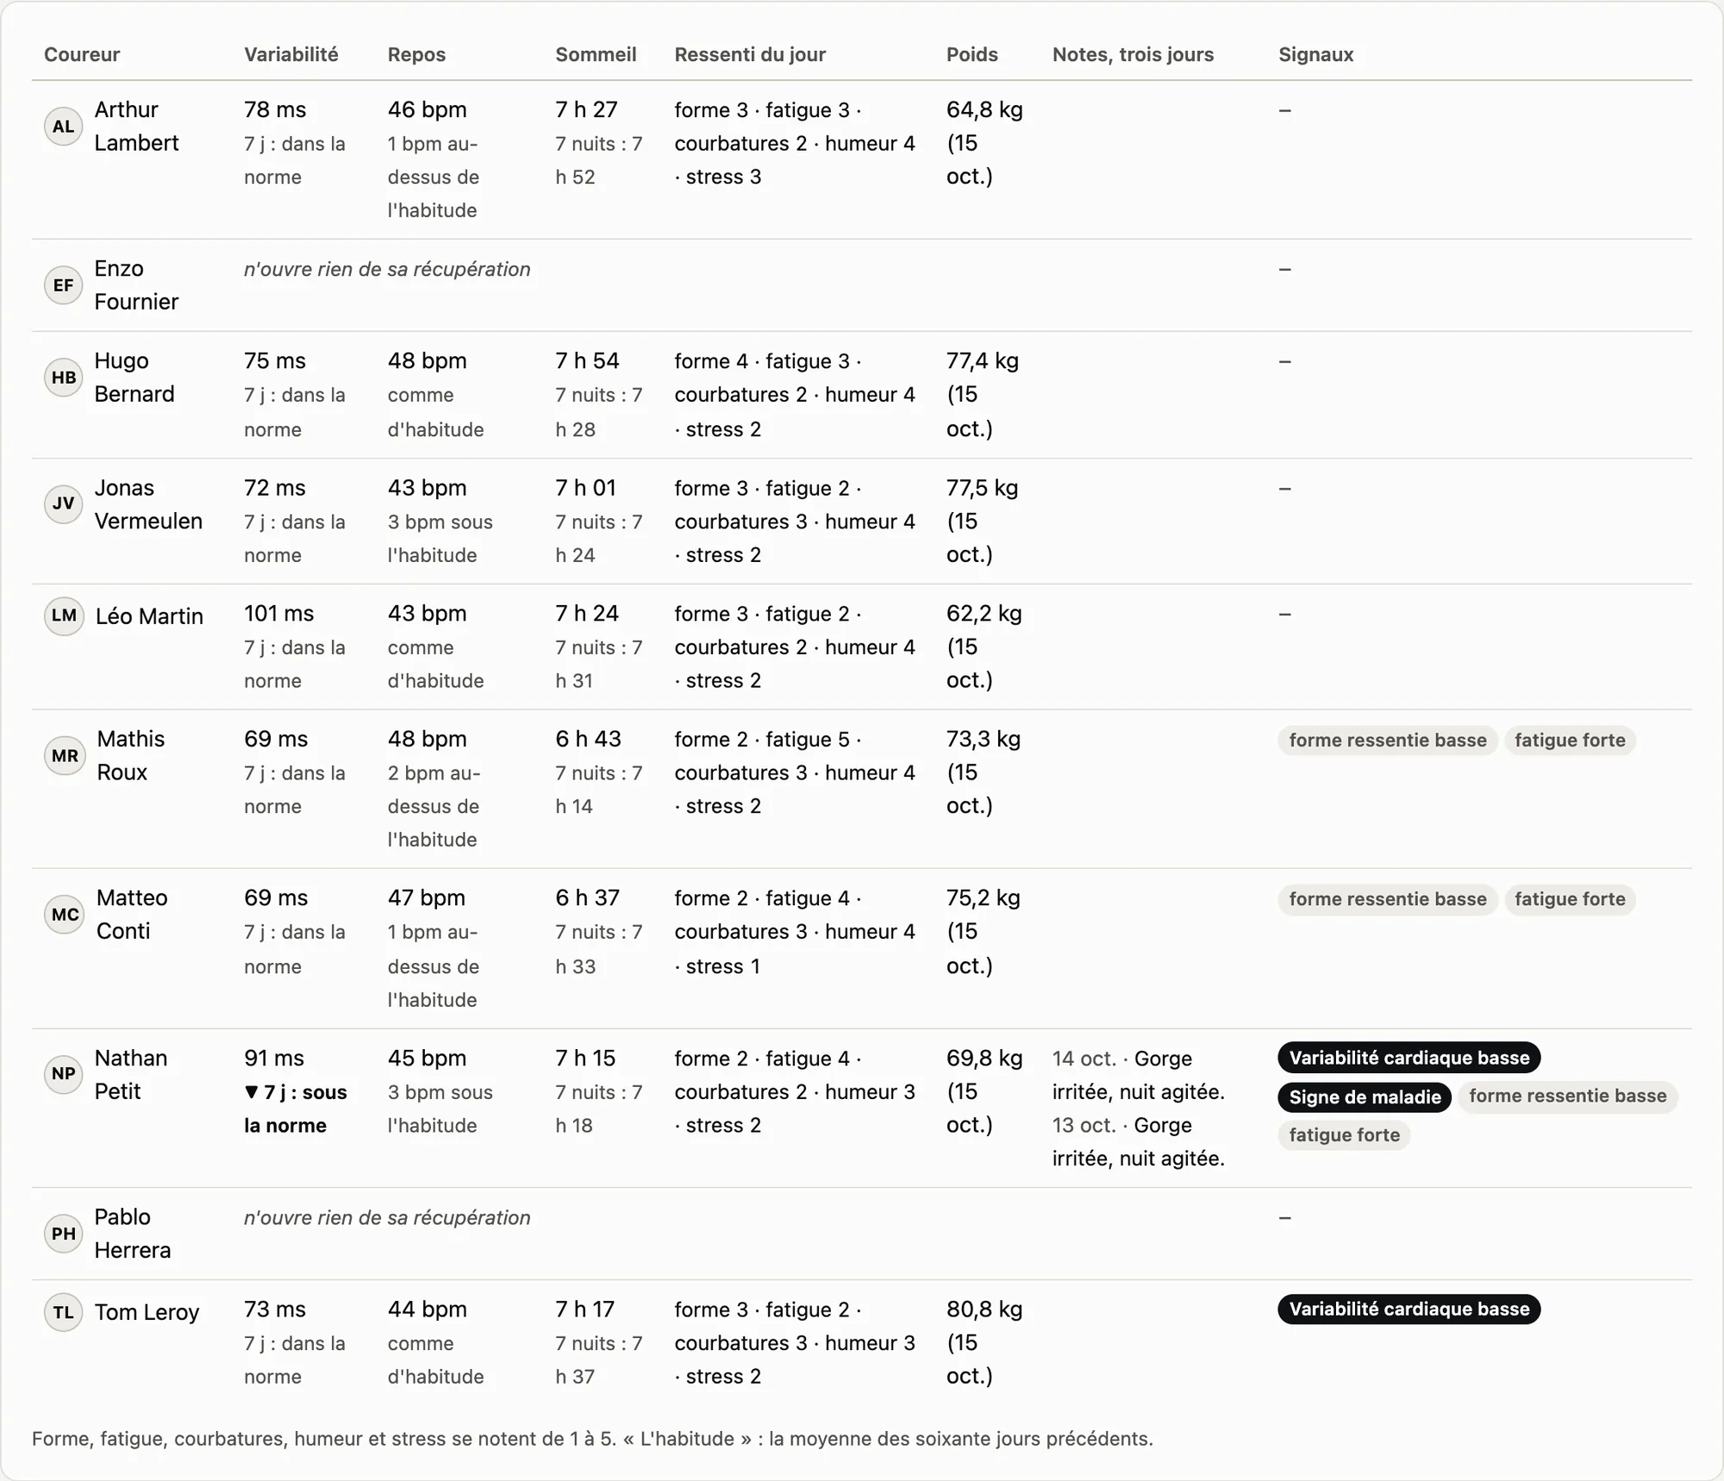The width and height of the screenshot is (1724, 1481).
Task: Select the Signaux column header
Action: pyautogui.click(x=1315, y=54)
